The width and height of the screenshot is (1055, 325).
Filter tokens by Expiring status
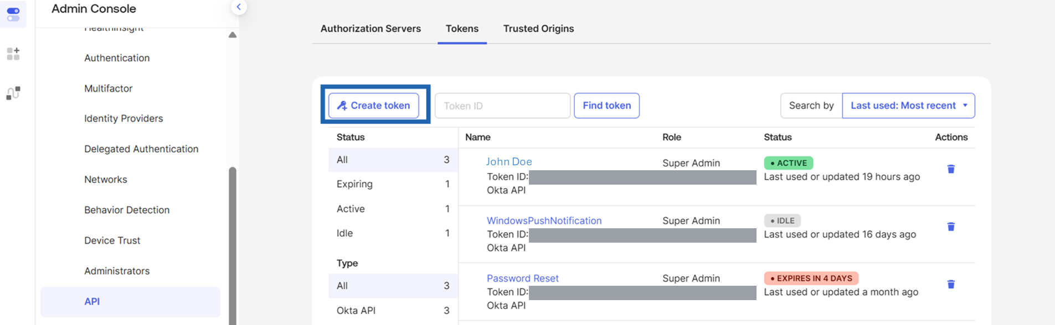(x=393, y=184)
